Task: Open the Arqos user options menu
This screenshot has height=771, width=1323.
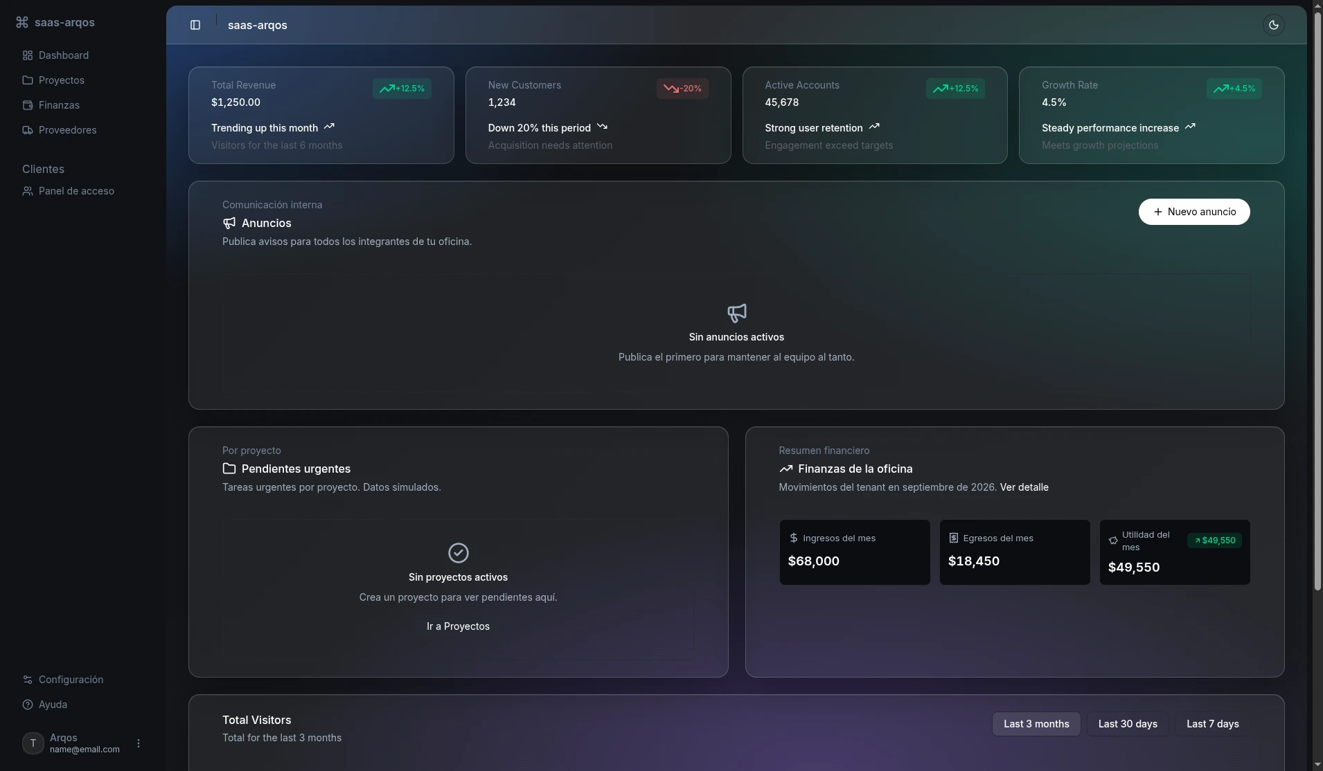Action: [139, 743]
